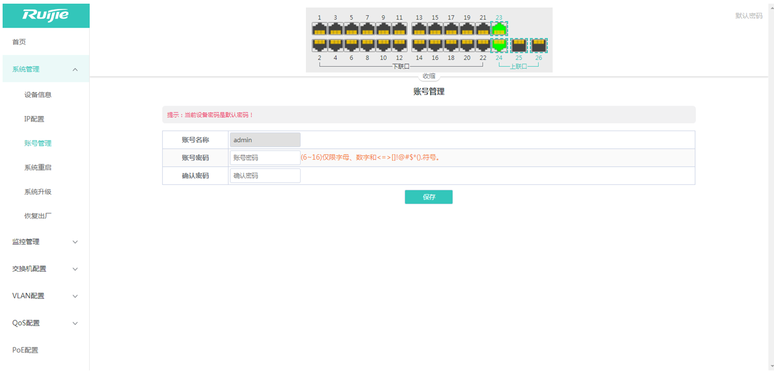The image size is (774, 372).
Task: Click the 监控管理 menu label
Action: click(26, 242)
